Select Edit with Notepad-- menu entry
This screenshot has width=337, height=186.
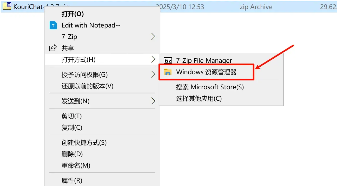91,25
